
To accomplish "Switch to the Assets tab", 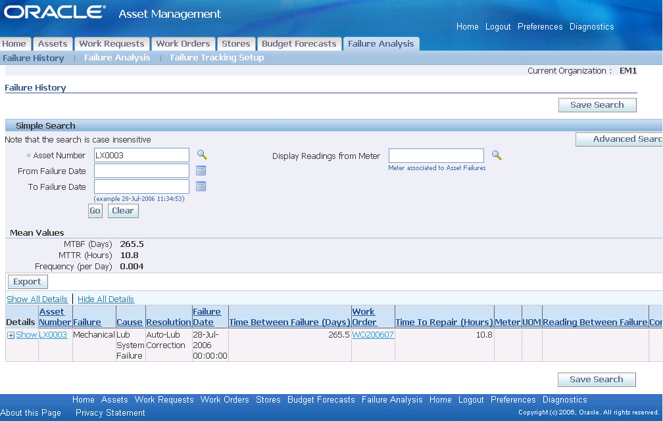I will click(53, 43).
